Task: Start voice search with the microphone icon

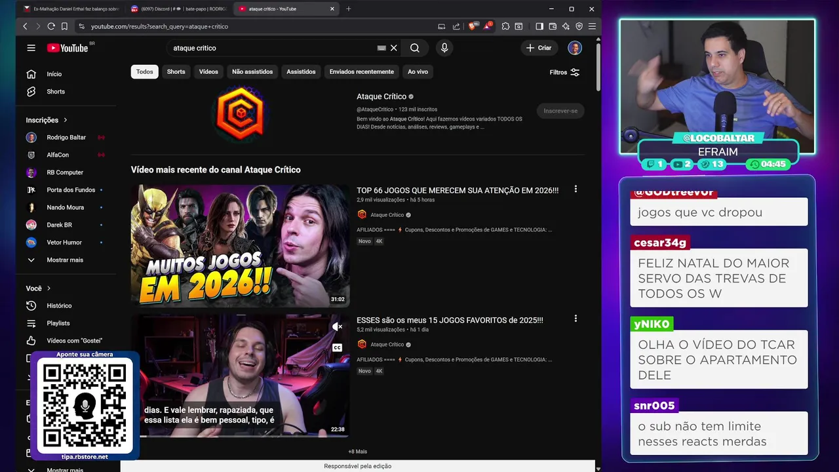Action: pyautogui.click(x=444, y=48)
